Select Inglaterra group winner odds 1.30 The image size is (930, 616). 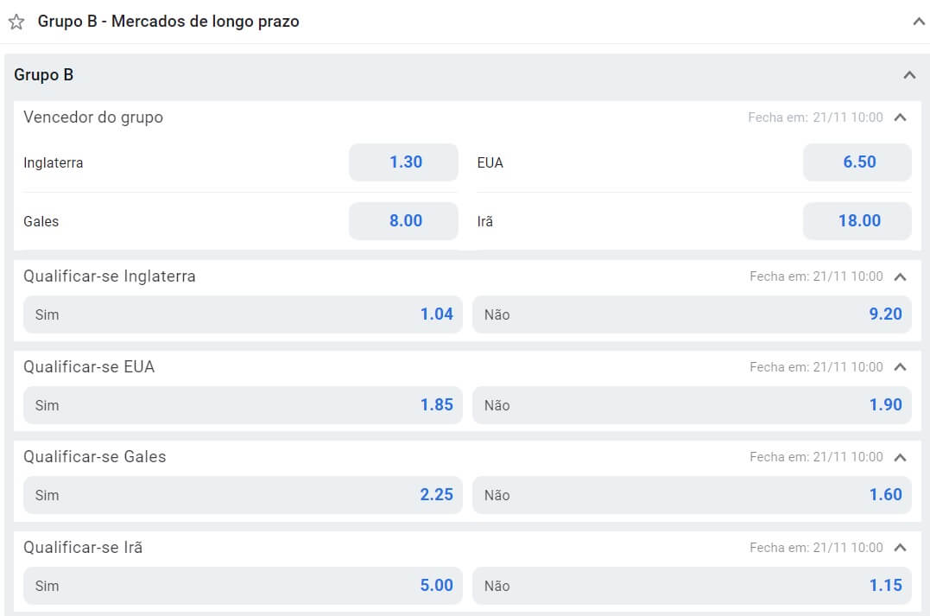coord(403,162)
